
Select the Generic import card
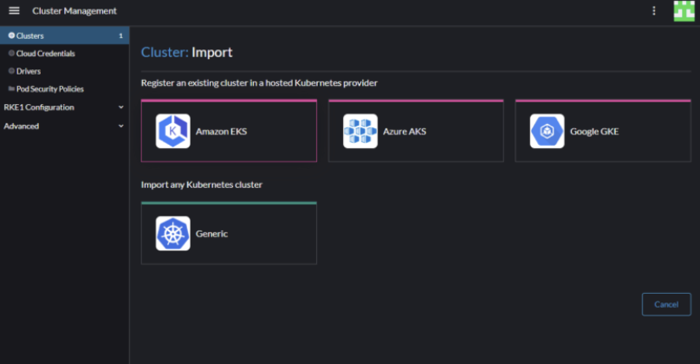pyautogui.click(x=229, y=233)
